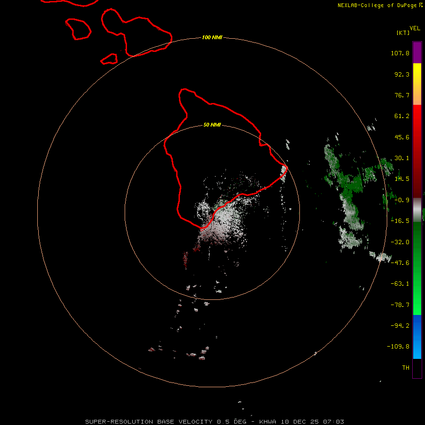Click the -78.7 velocity scale value
425x425 pixels.
pos(400,305)
